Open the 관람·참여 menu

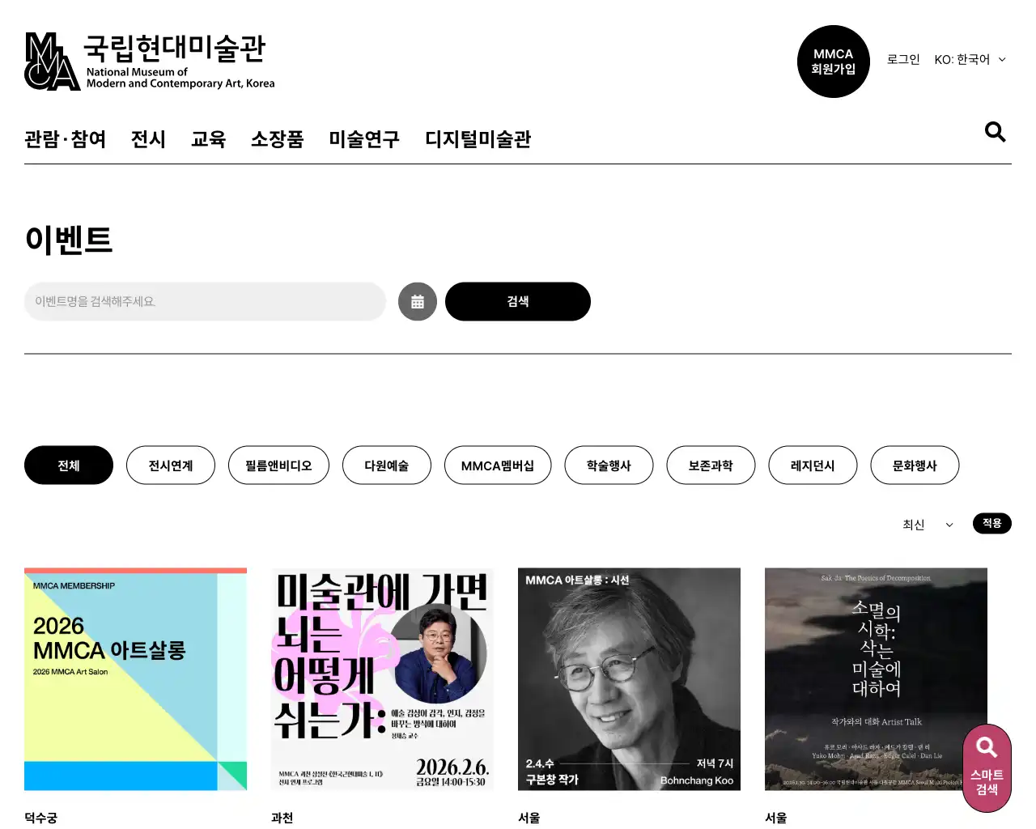click(x=66, y=139)
